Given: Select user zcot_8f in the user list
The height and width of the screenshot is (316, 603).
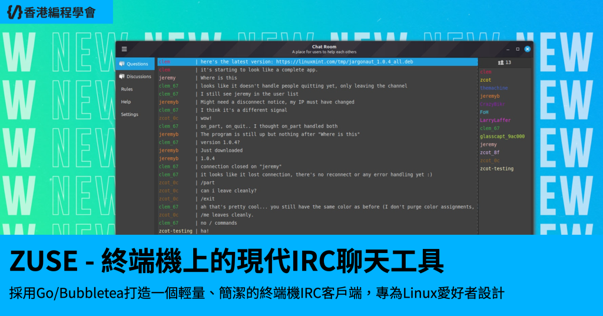Looking at the screenshot, I should [x=489, y=152].
